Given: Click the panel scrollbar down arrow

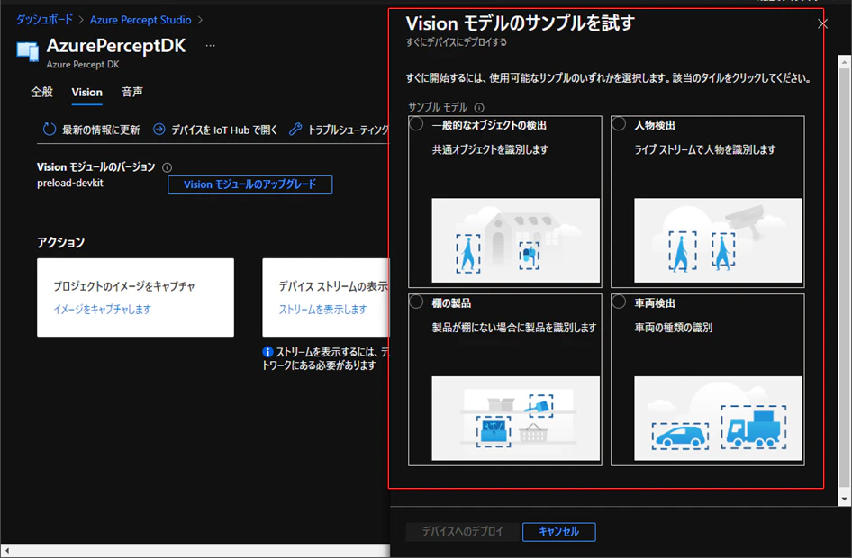Looking at the screenshot, I should (845, 499).
